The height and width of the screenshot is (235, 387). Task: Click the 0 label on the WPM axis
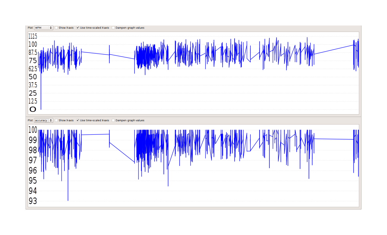(33, 109)
